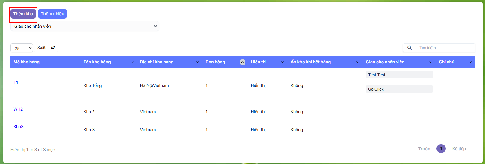
Task: Open the Hiển thị column chevron
Action: (x=282, y=62)
